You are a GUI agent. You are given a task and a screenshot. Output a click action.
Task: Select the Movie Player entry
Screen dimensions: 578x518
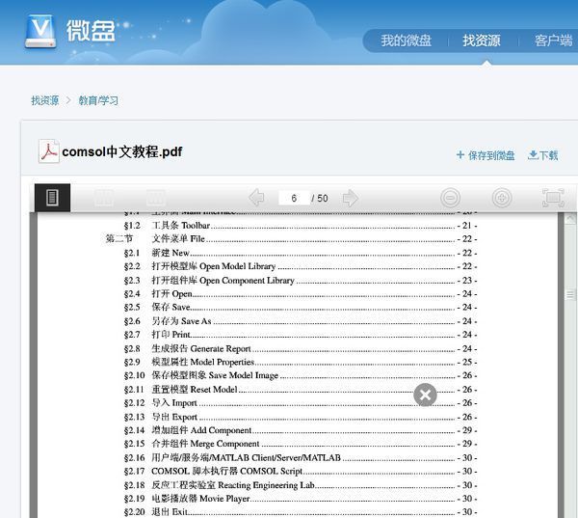(x=301, y=499)
